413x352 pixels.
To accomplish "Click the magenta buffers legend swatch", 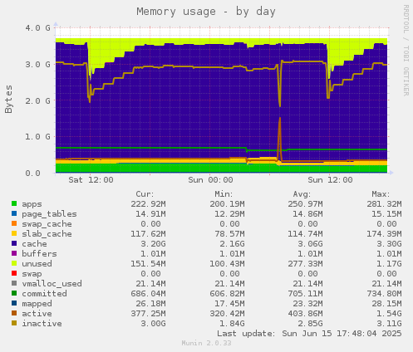I will 14,253.
